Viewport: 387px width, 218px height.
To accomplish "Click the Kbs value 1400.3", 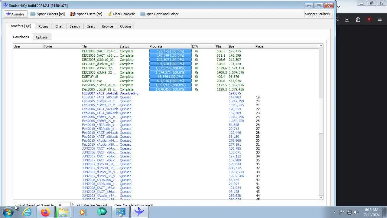I will pos(222,72).
